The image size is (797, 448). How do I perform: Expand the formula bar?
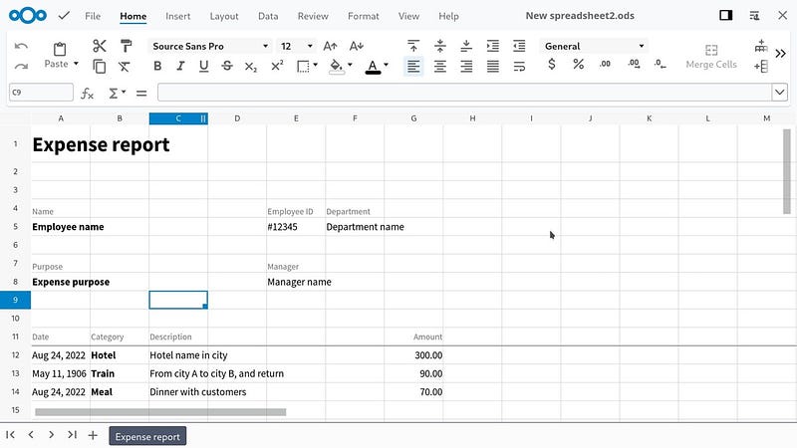point(779,93)
